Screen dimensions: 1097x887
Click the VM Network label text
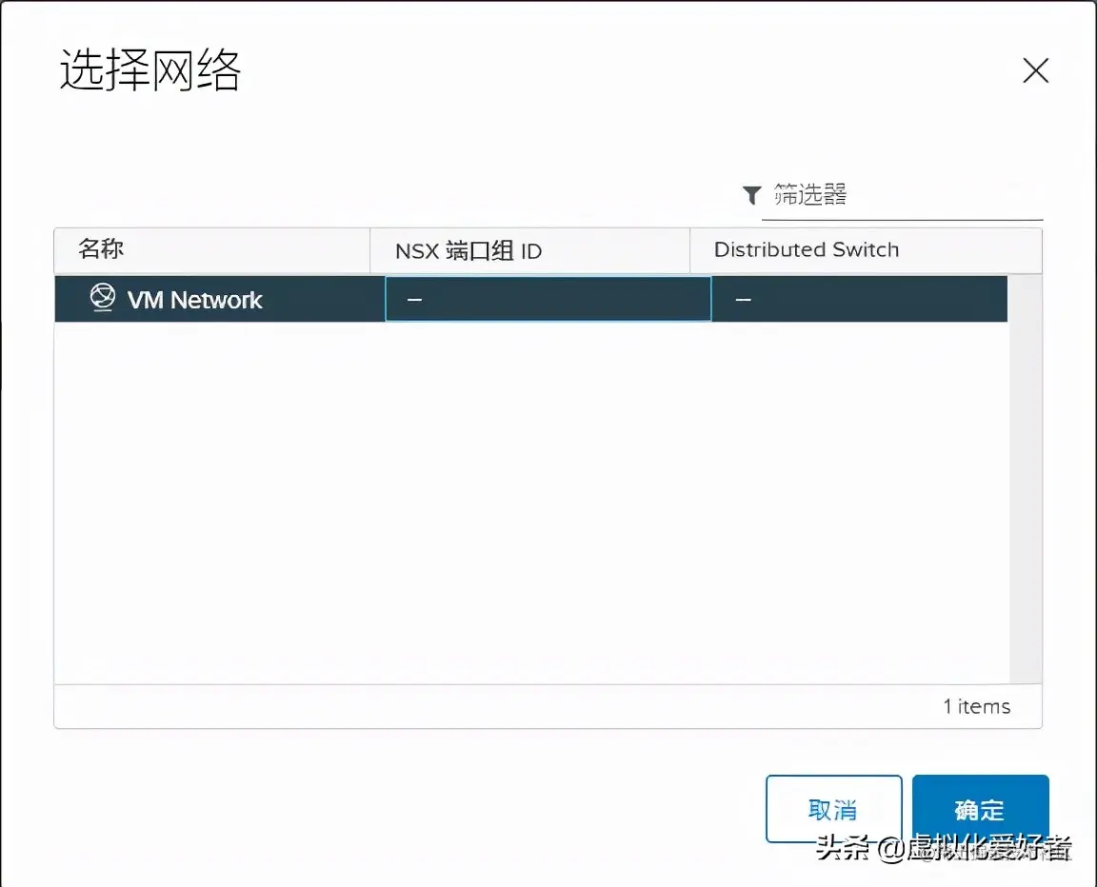(x=194, y=300)
